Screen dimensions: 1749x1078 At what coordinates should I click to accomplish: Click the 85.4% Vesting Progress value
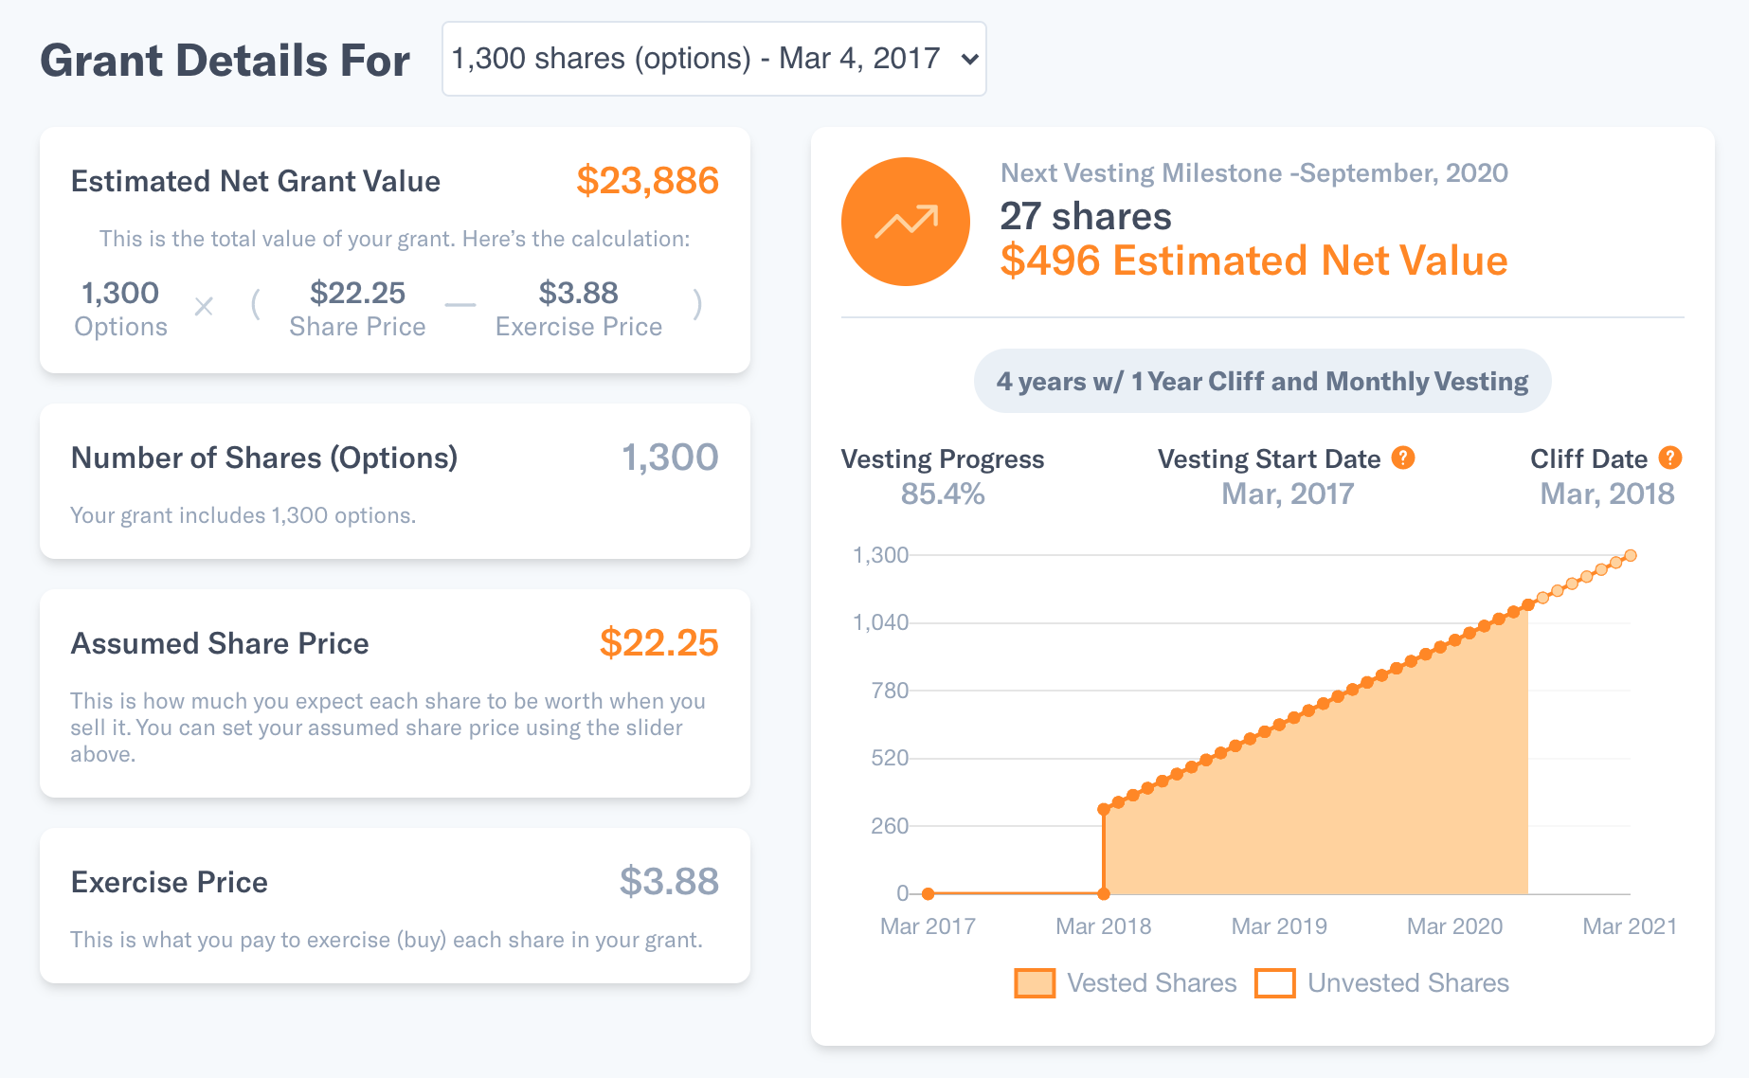coord(943,494)
